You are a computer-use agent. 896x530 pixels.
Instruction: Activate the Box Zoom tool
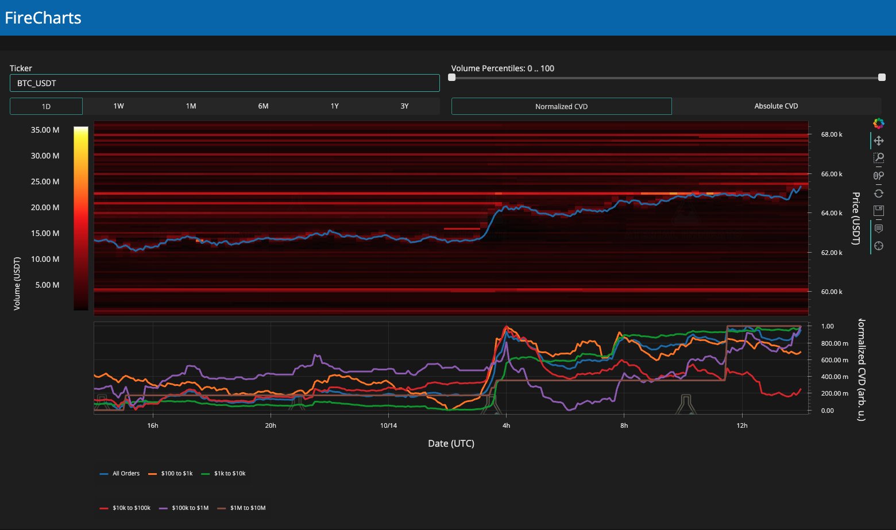(878, 158)
